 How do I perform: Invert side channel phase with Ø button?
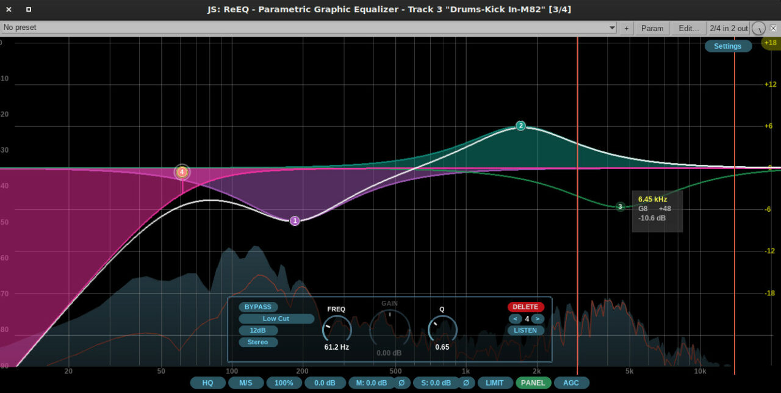point(466,383)
